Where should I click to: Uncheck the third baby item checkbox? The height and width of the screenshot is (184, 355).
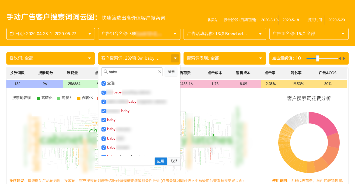(104, 111)
